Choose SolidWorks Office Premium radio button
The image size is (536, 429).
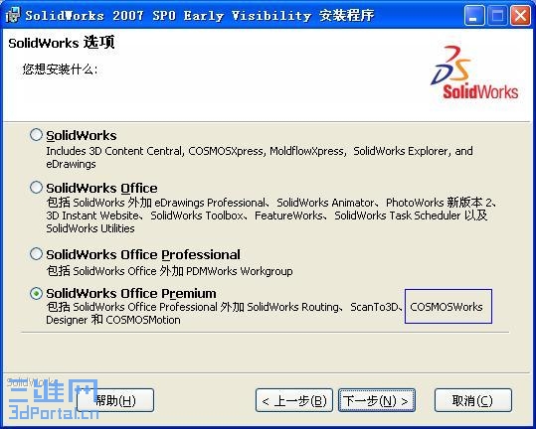click(36, 294)
